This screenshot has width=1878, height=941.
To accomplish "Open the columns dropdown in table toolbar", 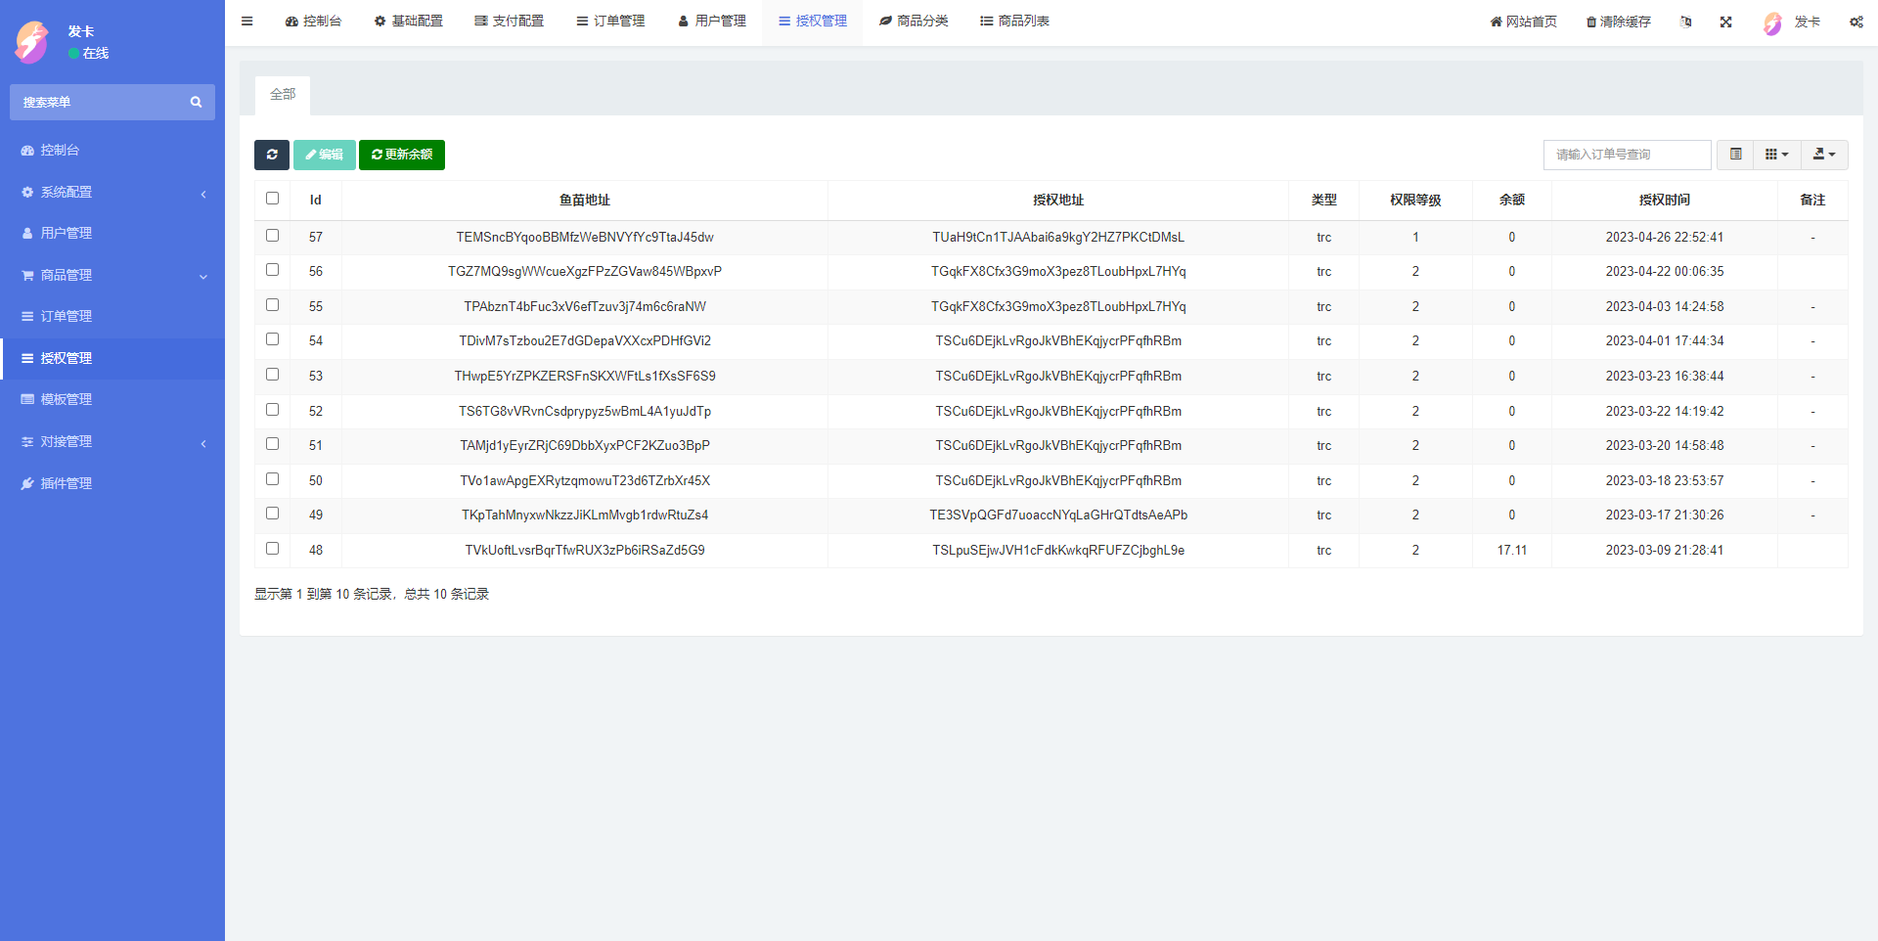I will (1776, 155).
